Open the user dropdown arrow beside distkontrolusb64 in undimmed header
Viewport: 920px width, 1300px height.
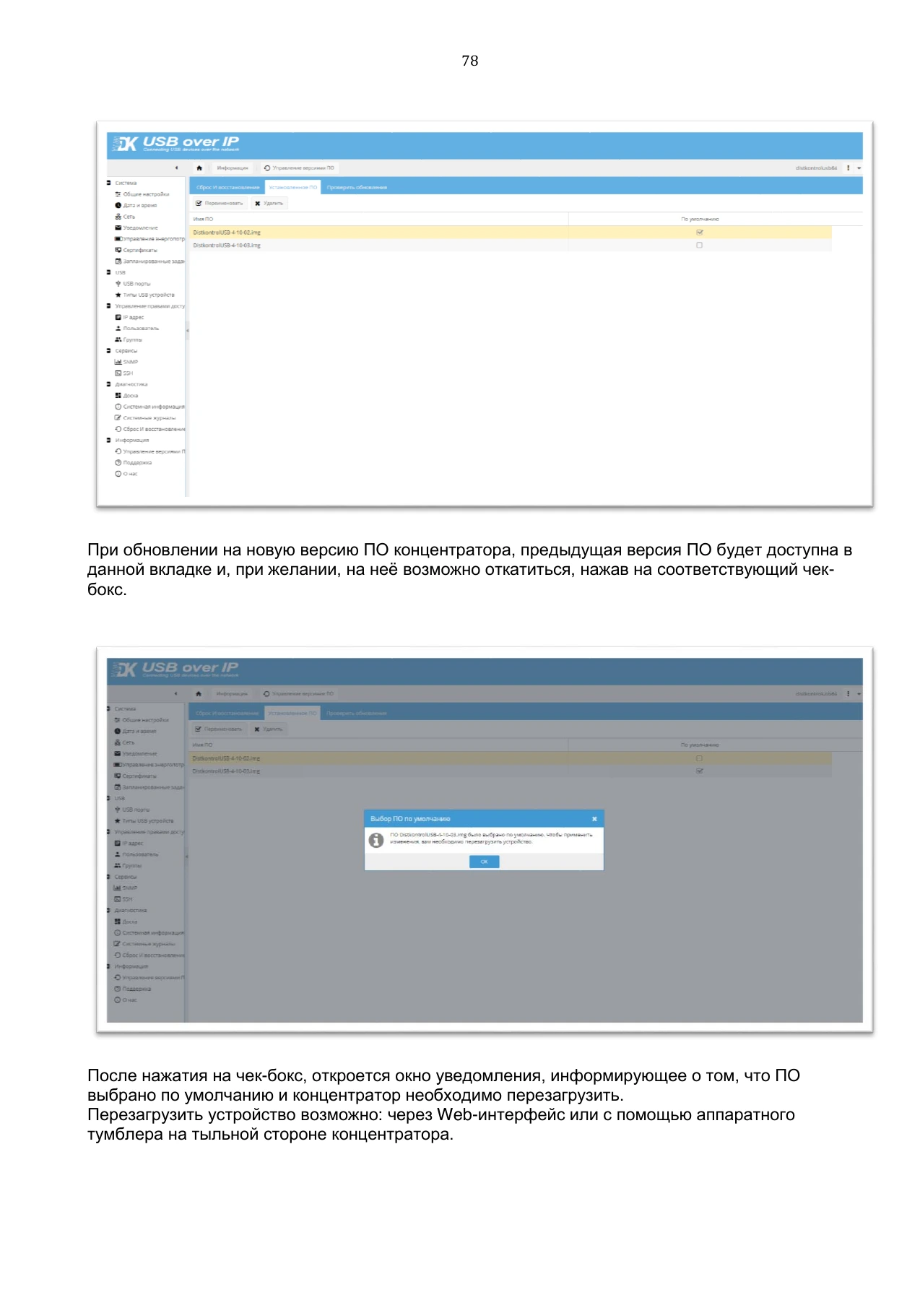pos(859,168)
